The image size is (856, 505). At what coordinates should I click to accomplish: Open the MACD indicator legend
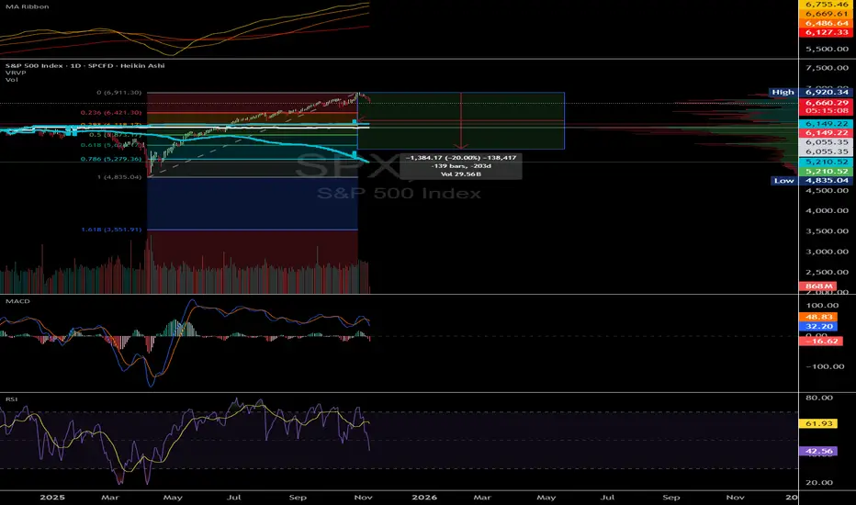[13, 303]
